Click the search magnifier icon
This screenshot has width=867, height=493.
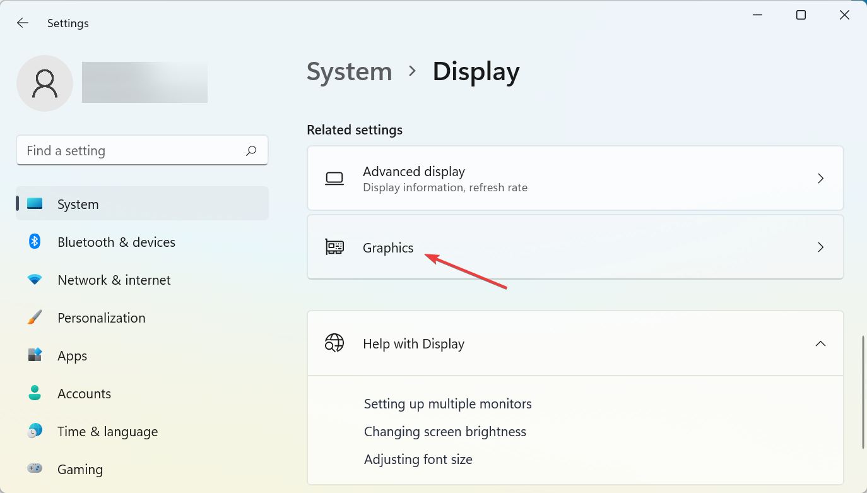pos(251,151)
